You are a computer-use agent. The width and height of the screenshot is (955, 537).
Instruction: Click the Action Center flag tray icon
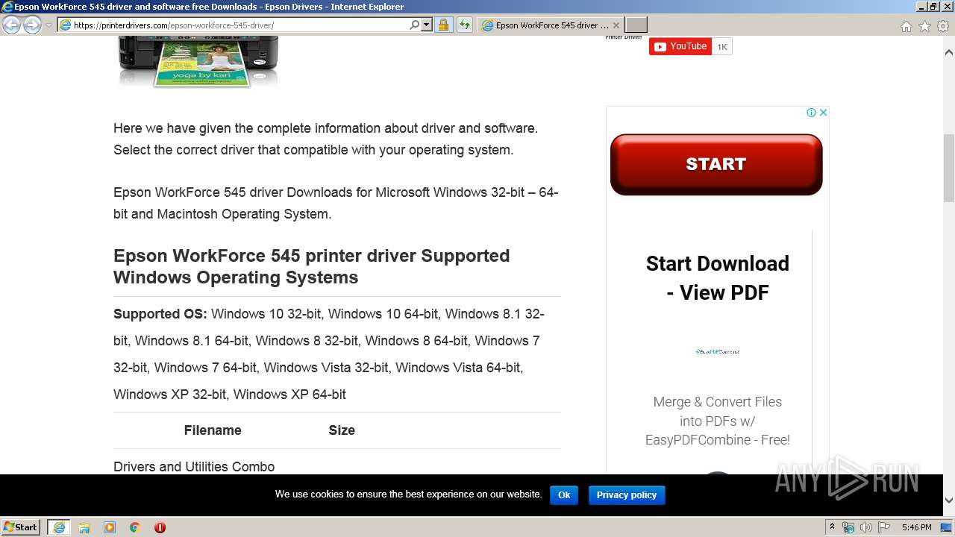883,527
